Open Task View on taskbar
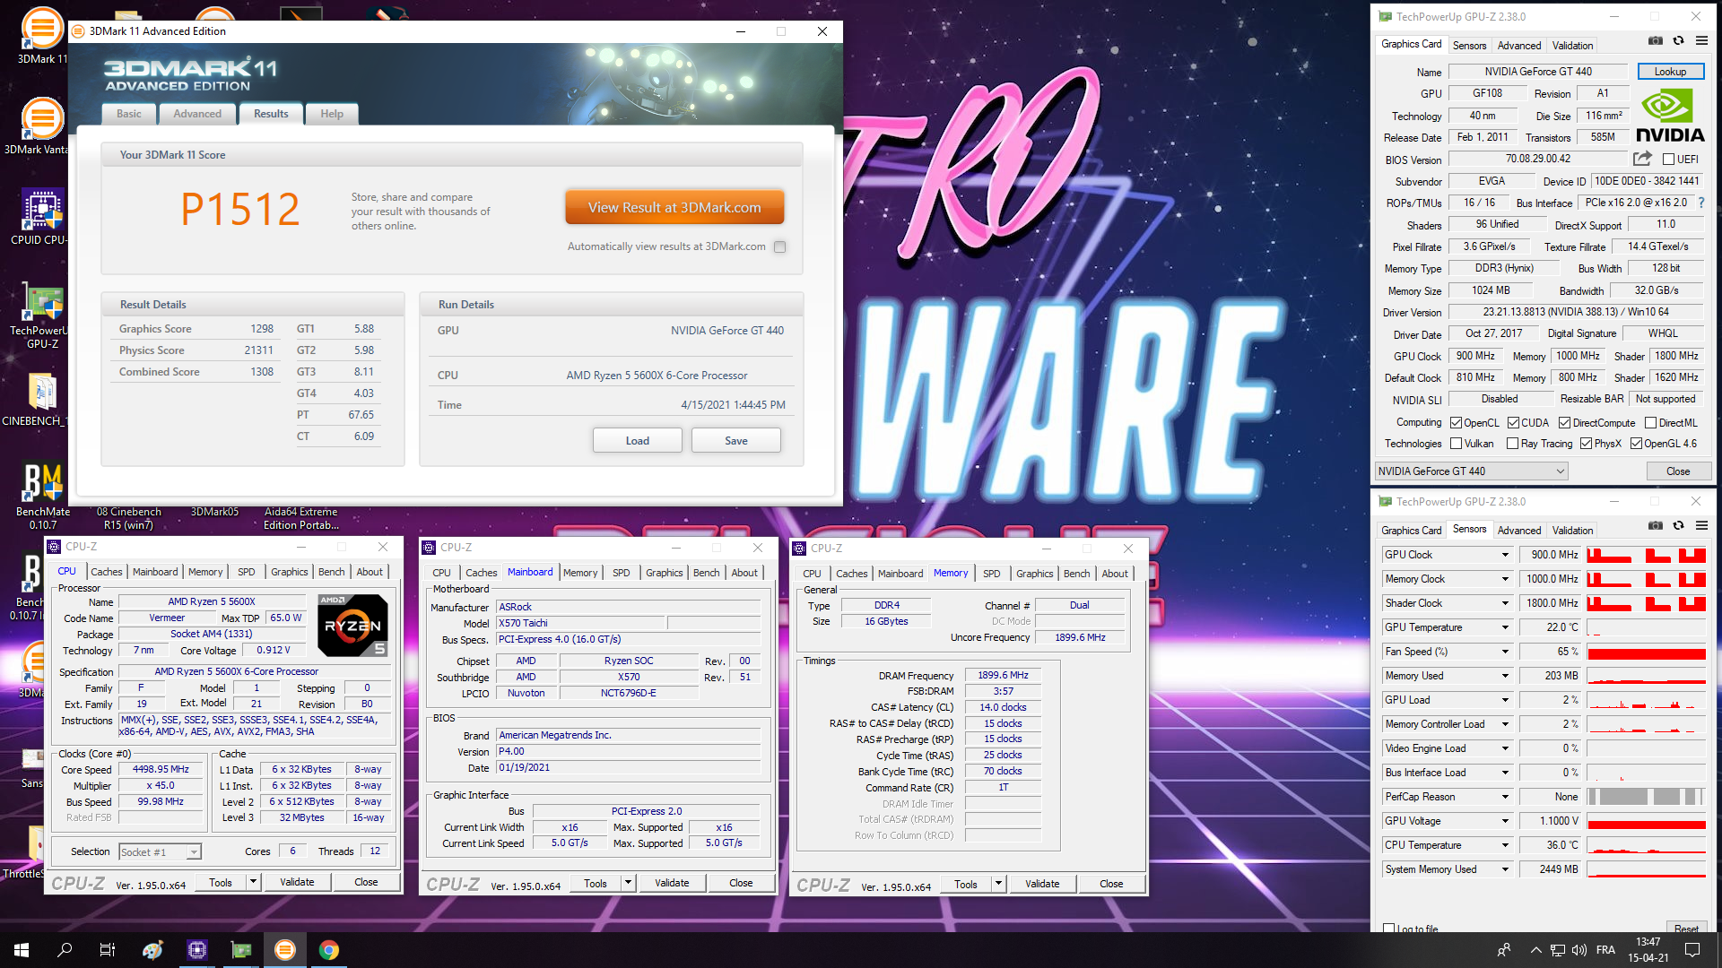 click(108, 950)
